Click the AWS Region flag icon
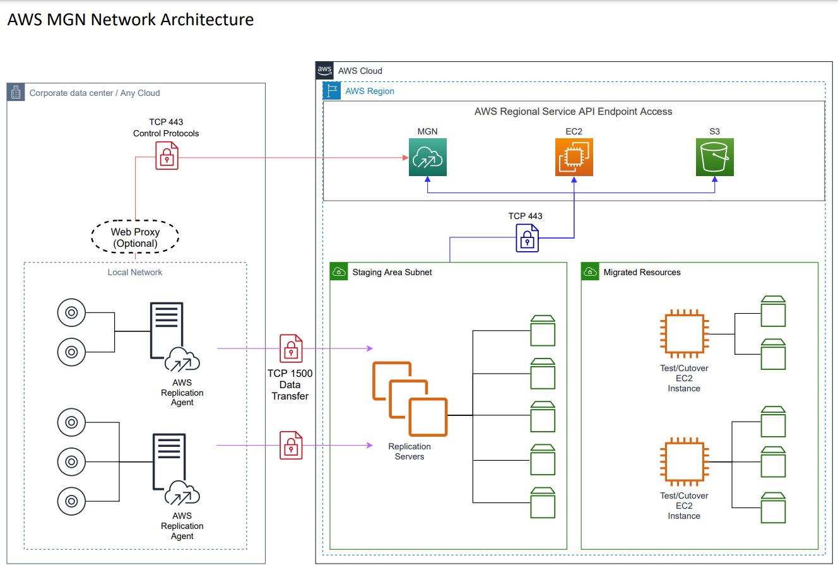 [332, 91]
